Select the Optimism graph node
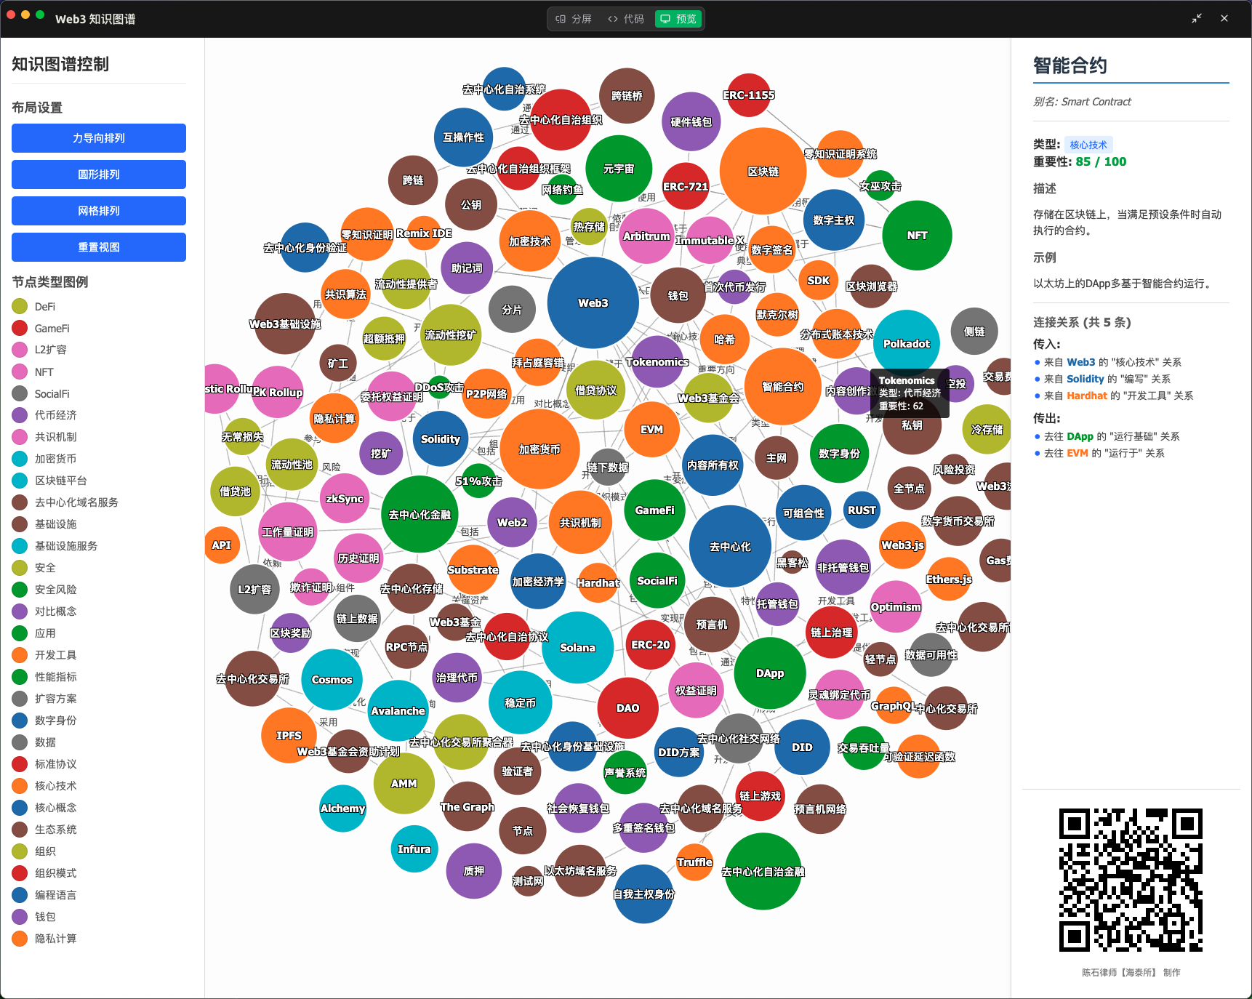Screen dimensions: 1252x999 pos(896,607)
